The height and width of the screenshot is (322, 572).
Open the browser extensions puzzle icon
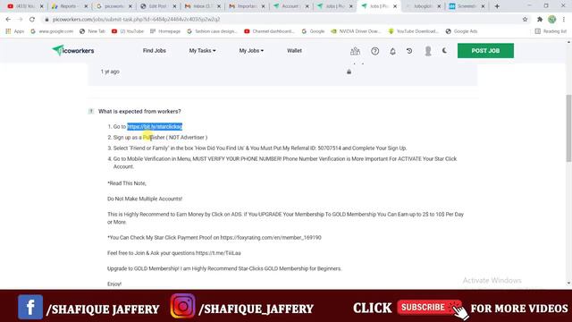(540, 20)
